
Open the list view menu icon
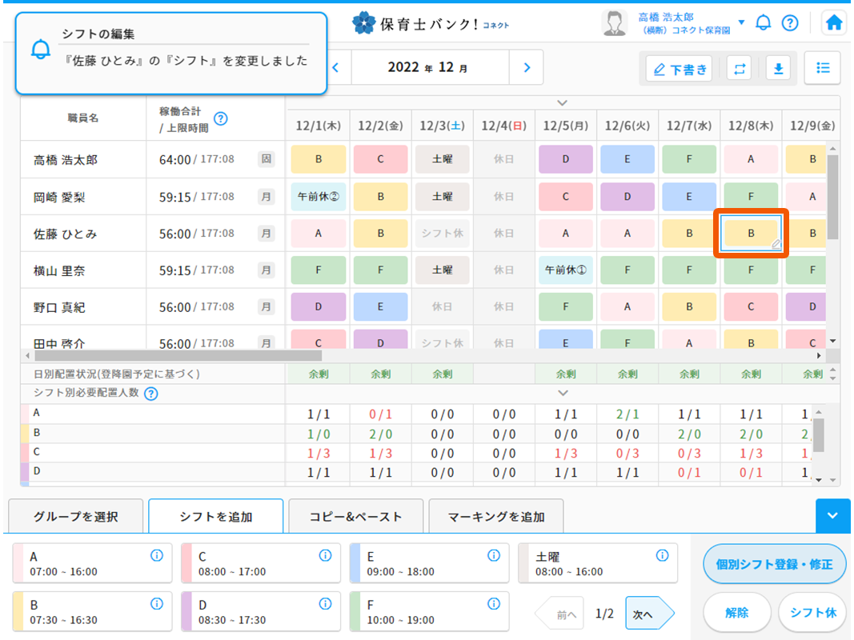click(x=822, y=69)
